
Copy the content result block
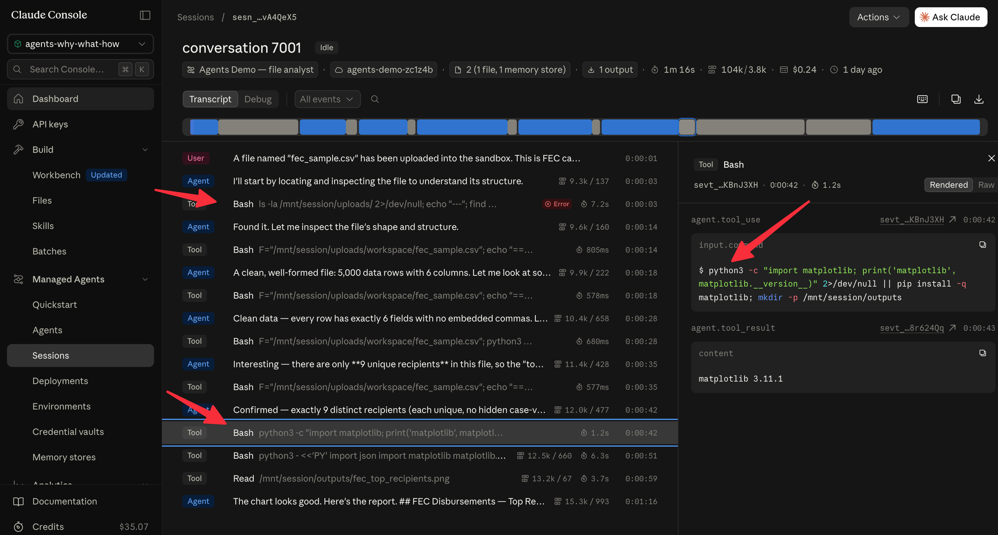(982, 353)
